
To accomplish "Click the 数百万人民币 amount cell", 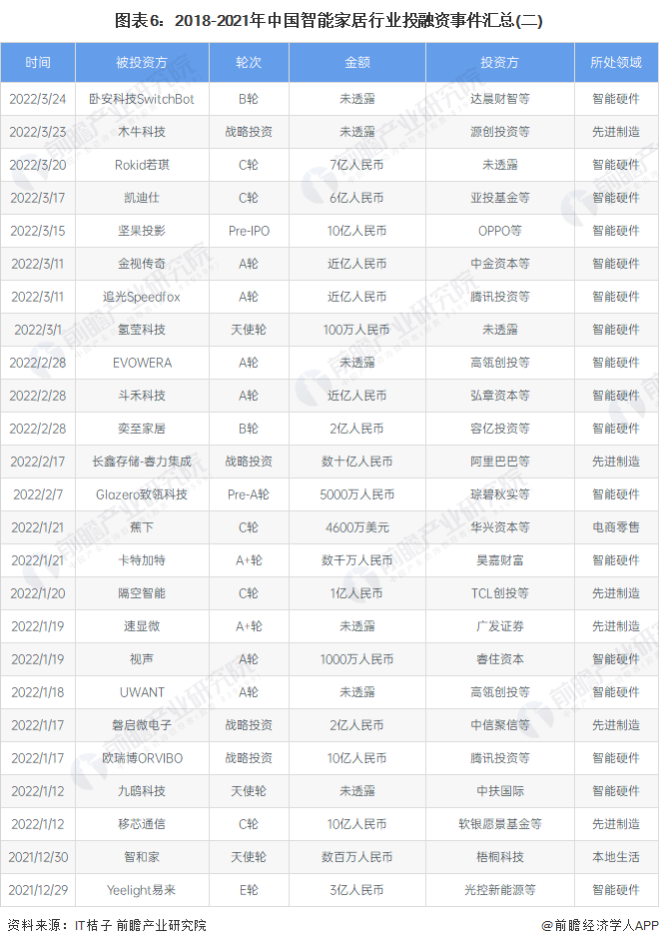I will pos(357,857).
